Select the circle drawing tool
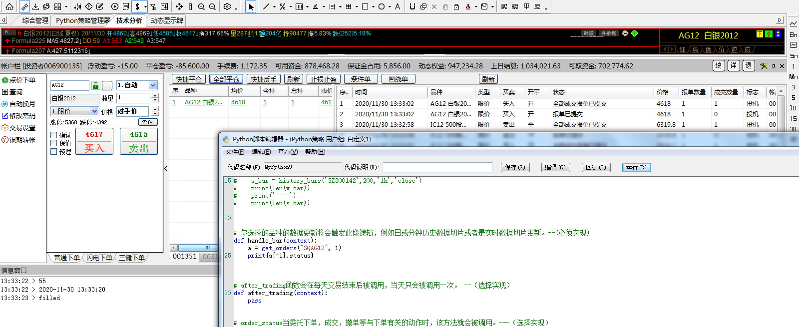 point(382,6)
